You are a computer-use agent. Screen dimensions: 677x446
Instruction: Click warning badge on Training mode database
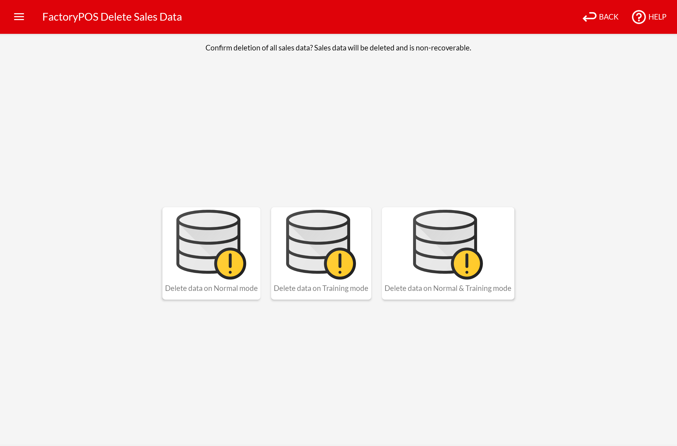340,263
